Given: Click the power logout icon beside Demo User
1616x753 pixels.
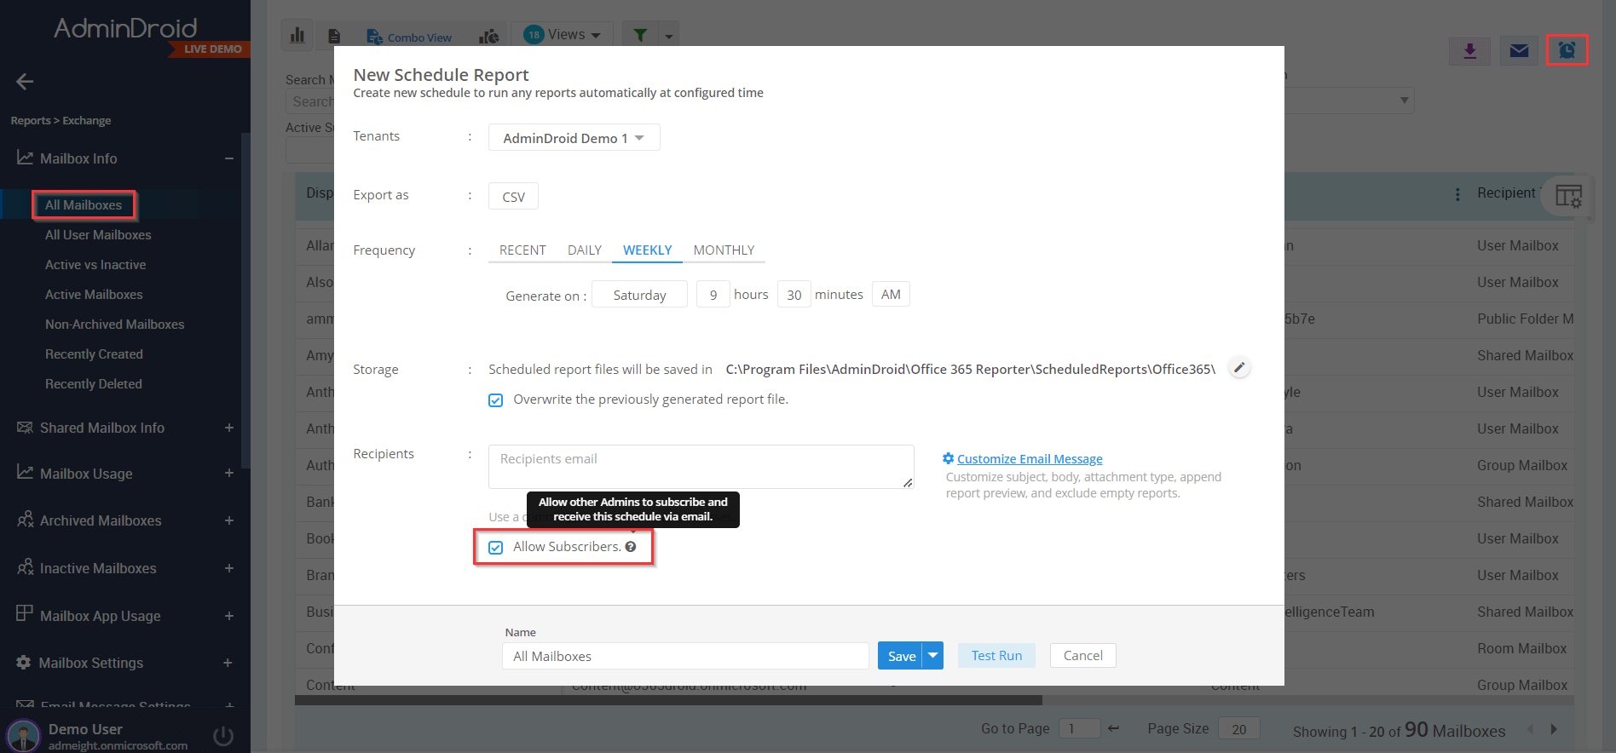Looking at the screenshot, I should pyautogui.click(x=223, y=736).
